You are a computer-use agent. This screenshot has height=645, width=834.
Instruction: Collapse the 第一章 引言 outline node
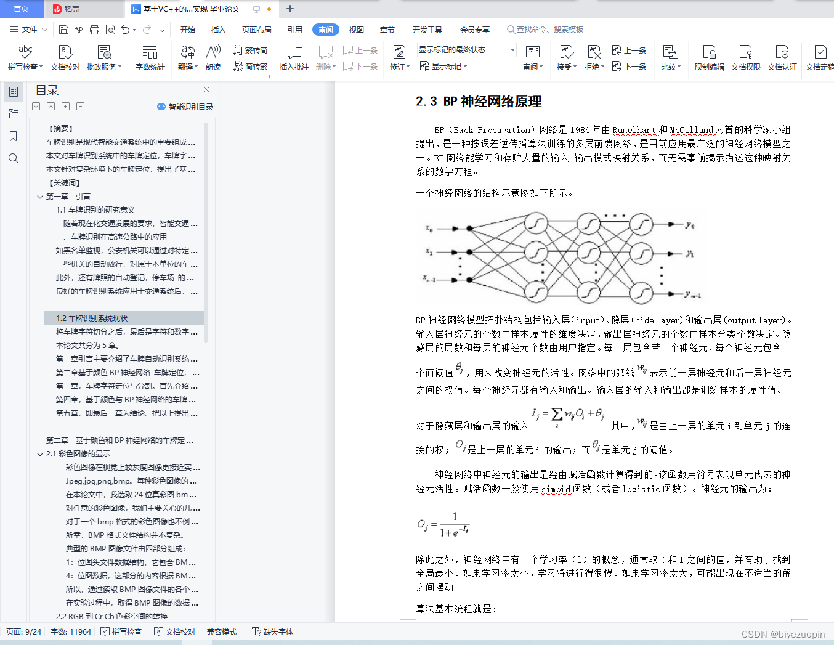point(40,197)
